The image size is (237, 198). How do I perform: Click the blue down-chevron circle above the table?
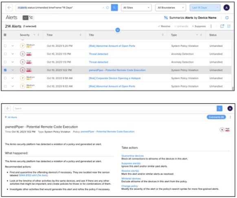click(118, 30)
